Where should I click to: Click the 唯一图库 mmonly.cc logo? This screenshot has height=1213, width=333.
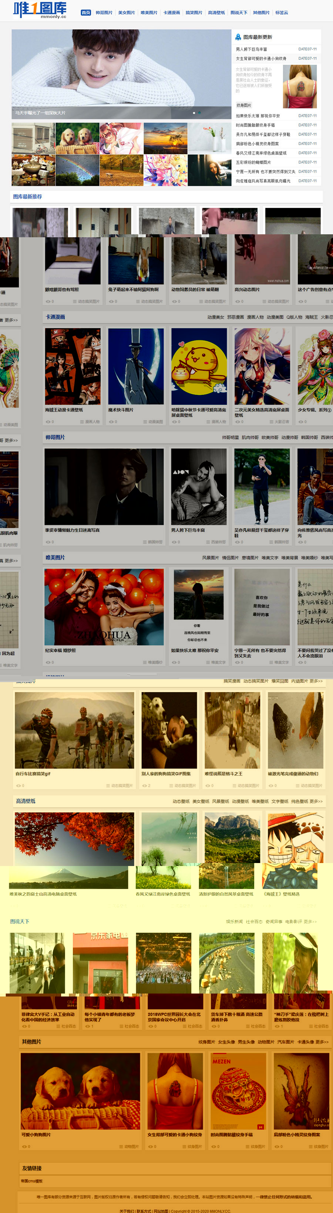pyautogui.click(x=40, y=10)
